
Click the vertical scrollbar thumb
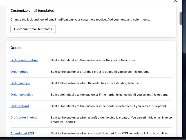(181, 18)
